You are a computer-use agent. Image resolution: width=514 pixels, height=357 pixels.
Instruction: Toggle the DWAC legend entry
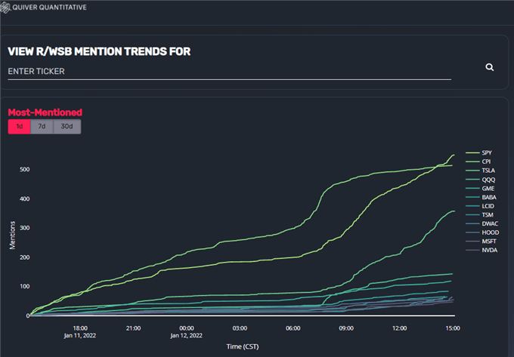[482, 224]
